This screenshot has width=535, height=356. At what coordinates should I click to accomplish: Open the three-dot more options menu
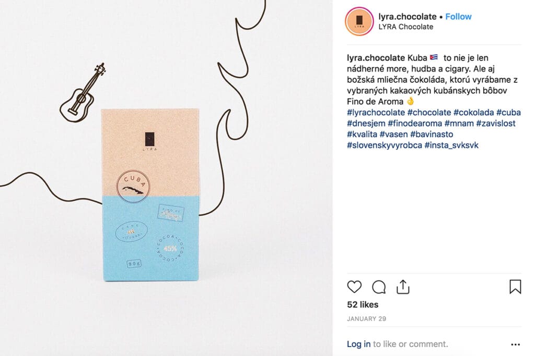[x=516, y=345]
